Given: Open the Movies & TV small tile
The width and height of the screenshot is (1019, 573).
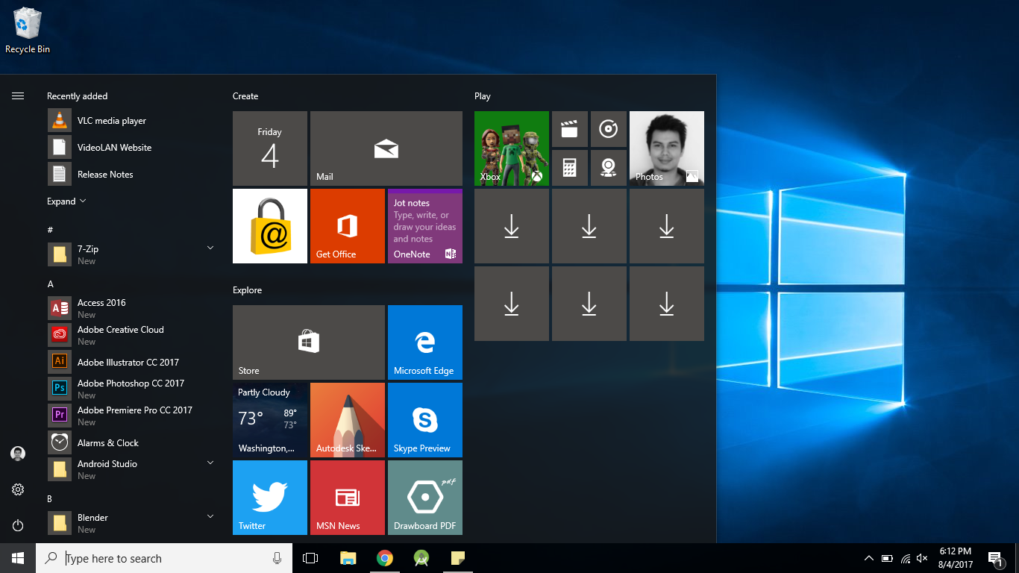Looking at the screenshot, I should [x=570, y=129].
